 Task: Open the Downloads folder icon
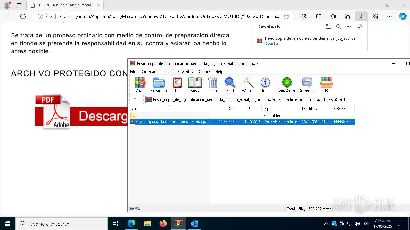click(328, 27)
